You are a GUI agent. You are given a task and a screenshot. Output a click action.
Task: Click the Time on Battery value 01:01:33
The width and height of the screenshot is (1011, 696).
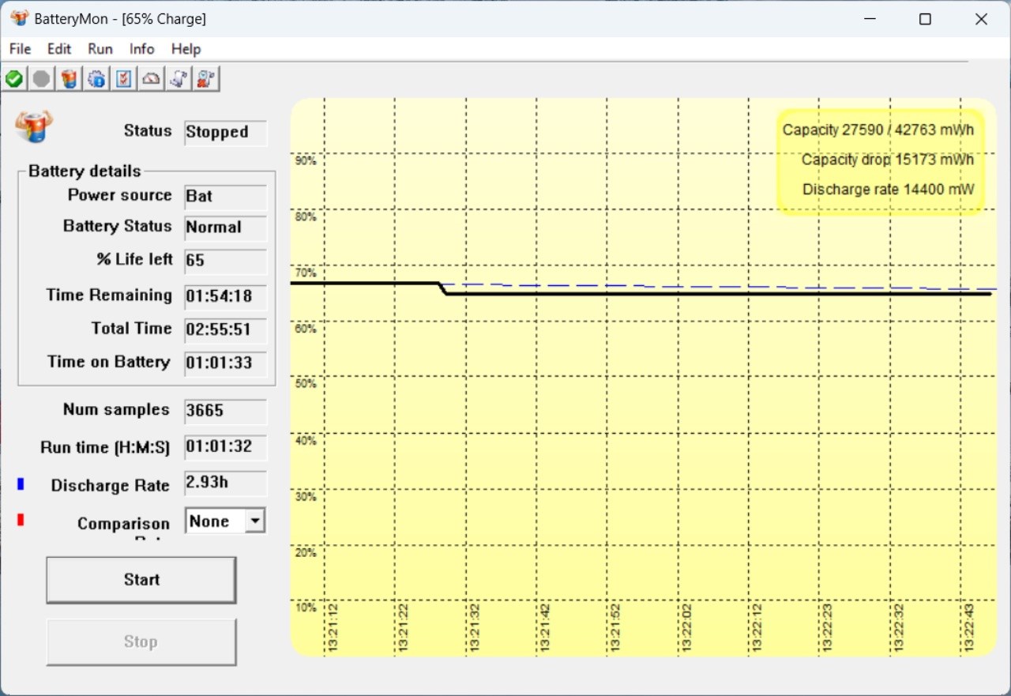tap(226, 363)
